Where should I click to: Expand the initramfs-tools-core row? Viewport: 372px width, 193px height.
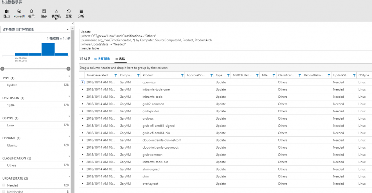coord(82,89)
